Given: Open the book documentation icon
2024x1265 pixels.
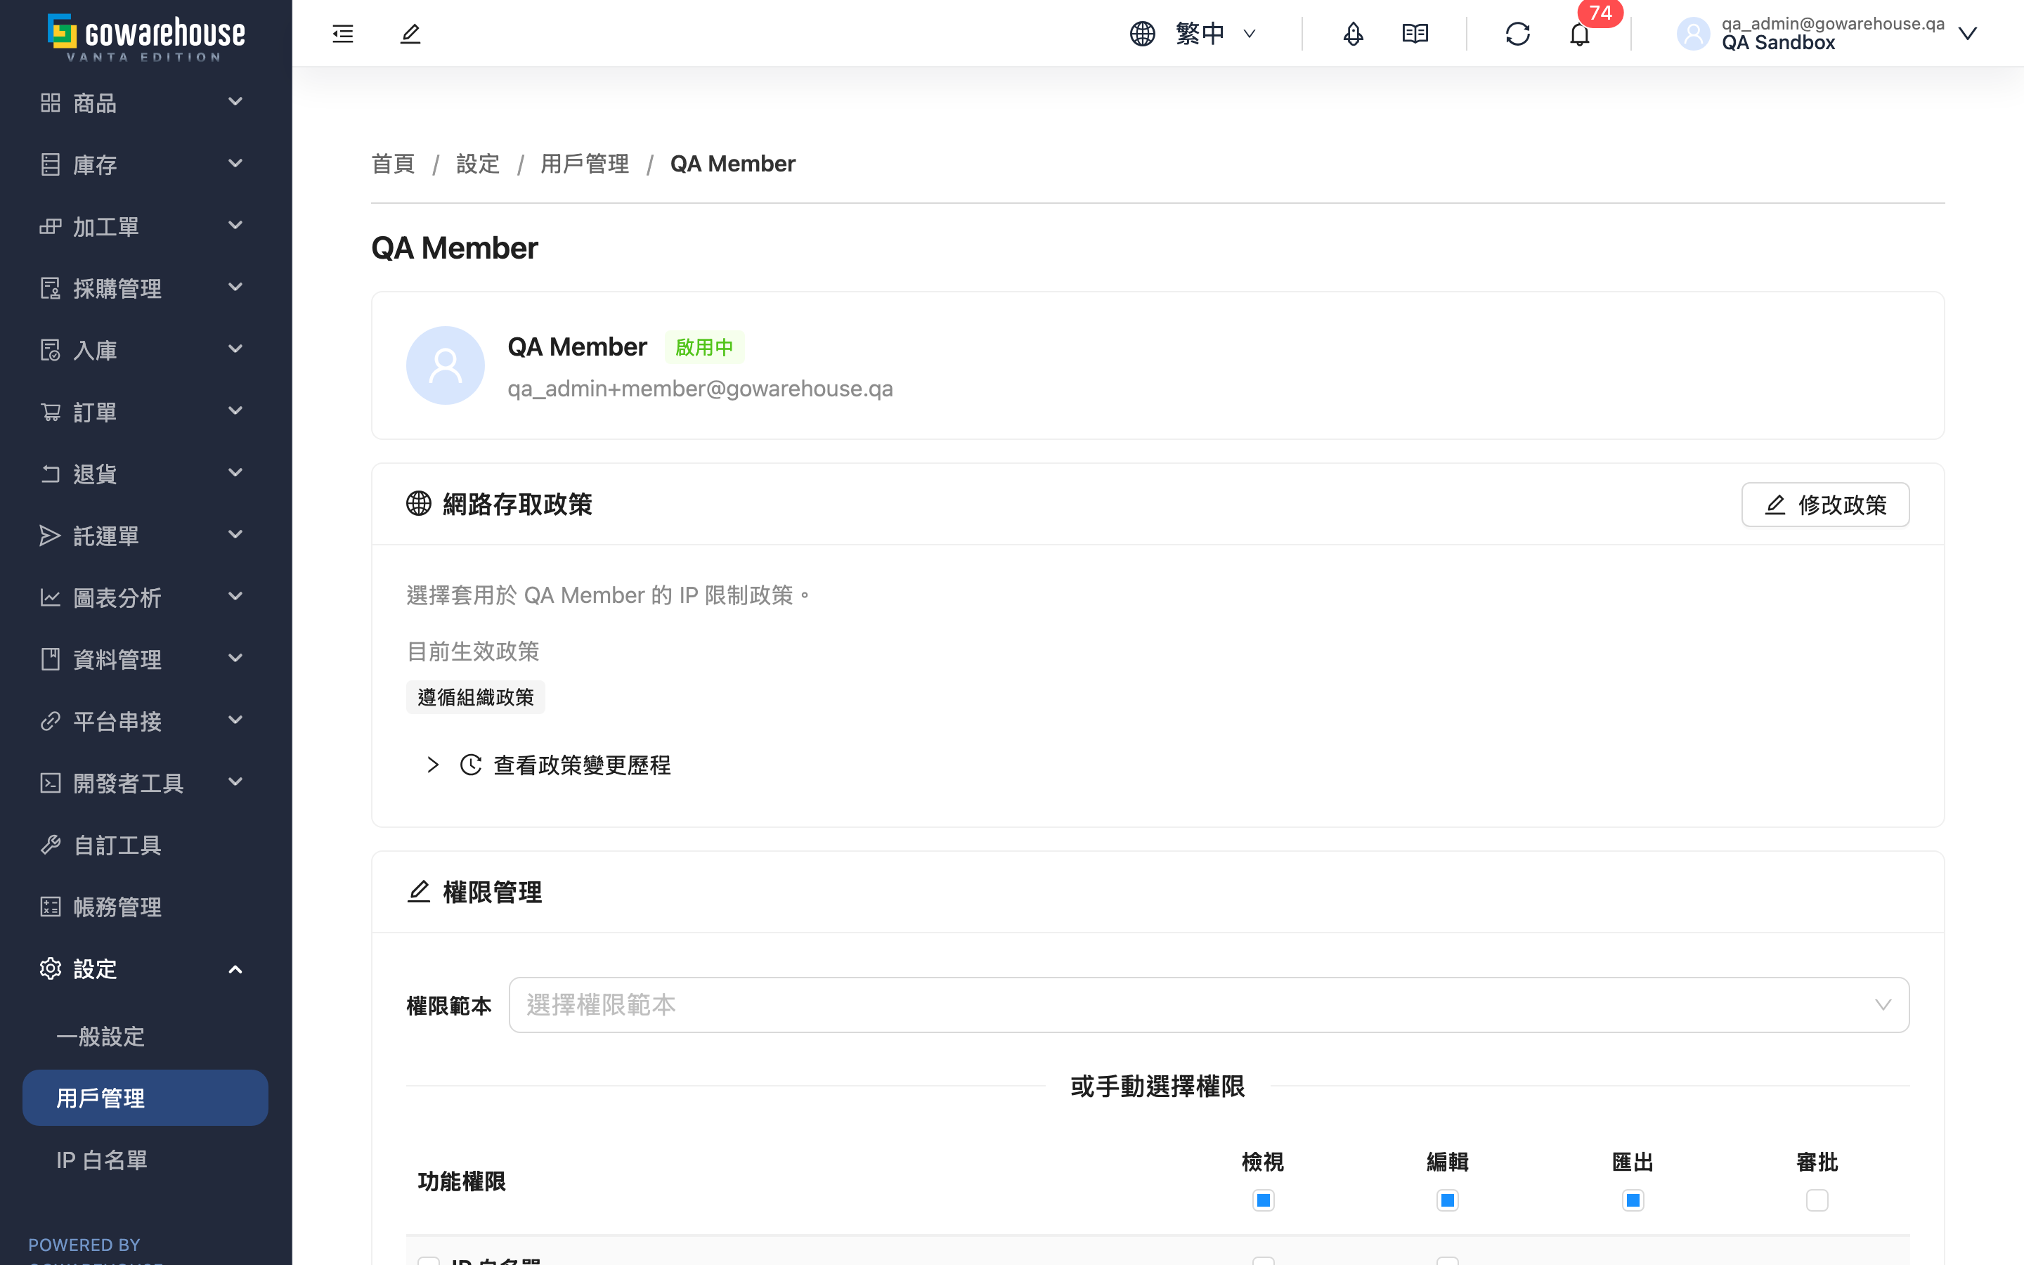Looking at the screenshot, I should [1415, 34].
